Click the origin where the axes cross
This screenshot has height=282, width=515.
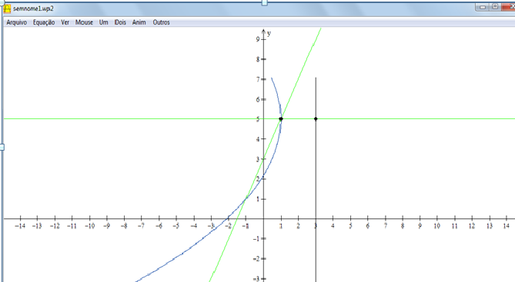263,218
